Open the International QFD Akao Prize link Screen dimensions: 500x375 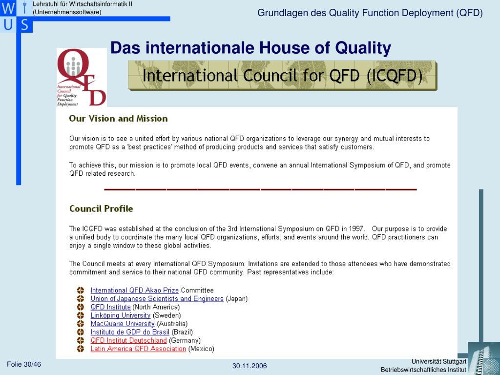[135, 290]
